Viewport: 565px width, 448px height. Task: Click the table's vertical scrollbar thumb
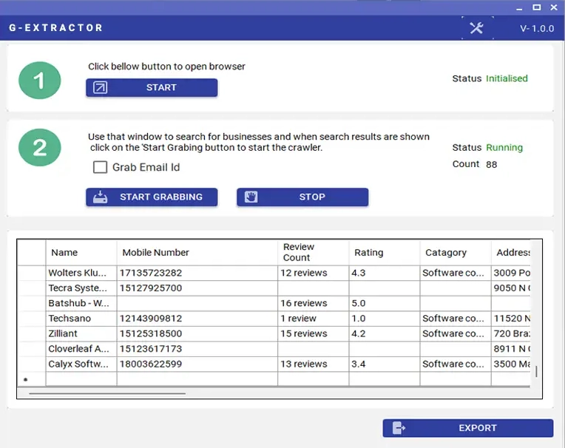coord(536,371)
